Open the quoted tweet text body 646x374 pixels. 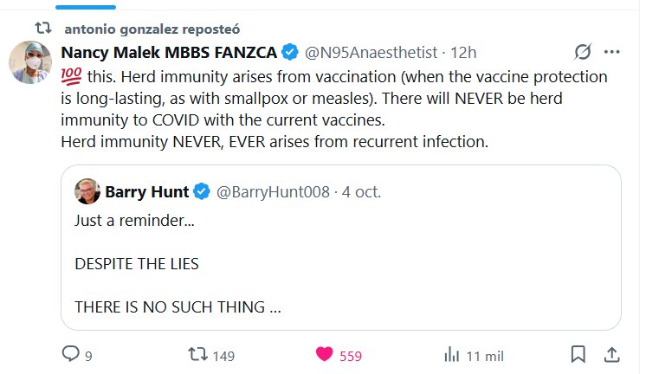click(x=178, y=263)
